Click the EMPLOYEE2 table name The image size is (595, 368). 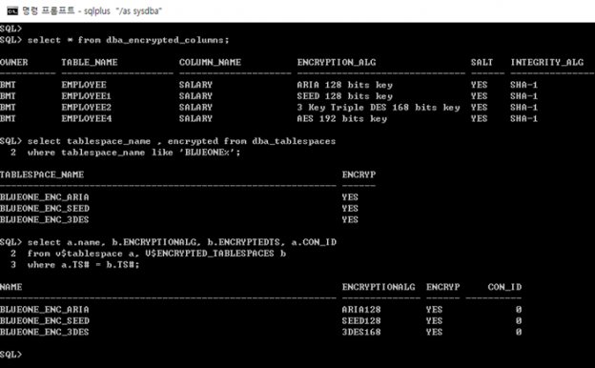pyautogui.click(x=87, y=108)
